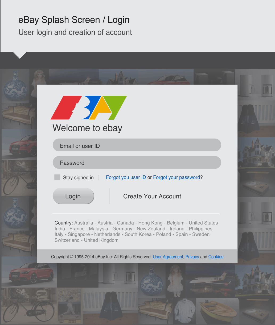This screenshot has height=325, width=275.
Task: Click the colorful eBay logo
Action: pos(89,108)
